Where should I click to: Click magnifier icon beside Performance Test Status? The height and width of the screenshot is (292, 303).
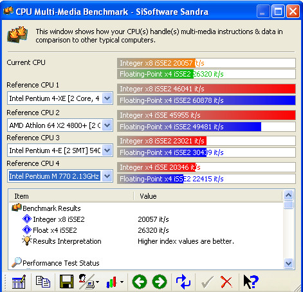coord(17,262)
